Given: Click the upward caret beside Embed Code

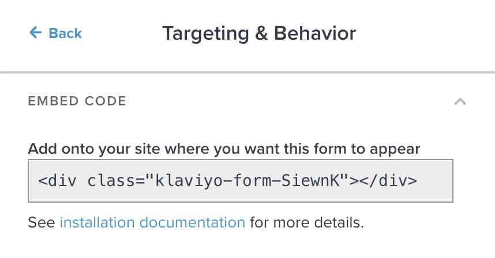Looking at the screenshot, I should [x=460, y=101].
